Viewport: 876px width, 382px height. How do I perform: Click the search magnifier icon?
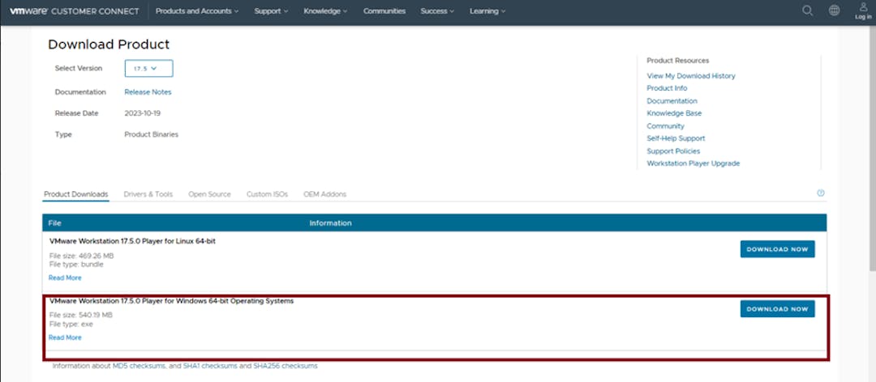[807, 11]
